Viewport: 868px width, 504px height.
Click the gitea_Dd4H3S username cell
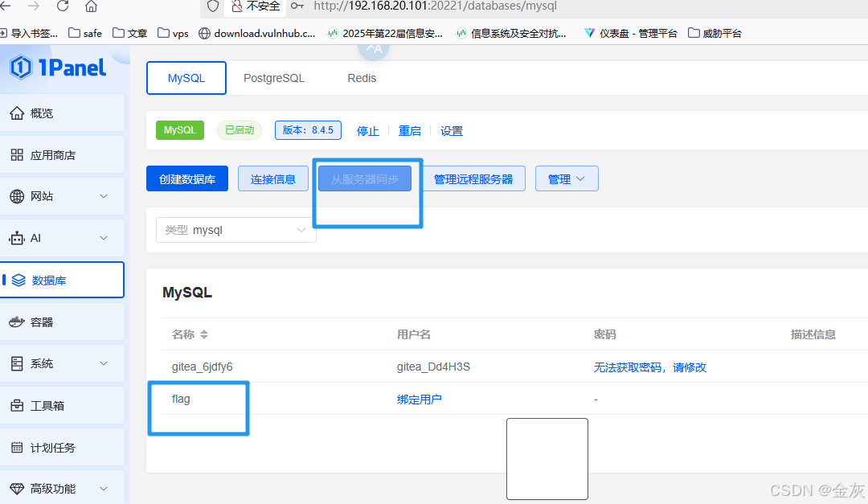coord(433,367)
